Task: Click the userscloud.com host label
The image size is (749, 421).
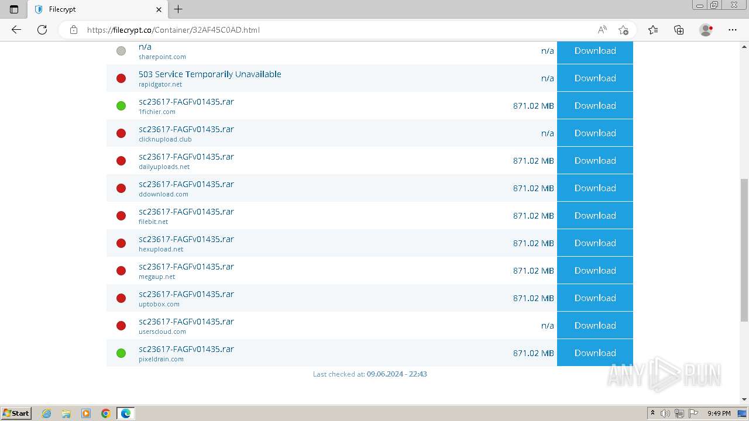Action: point(162,332)
